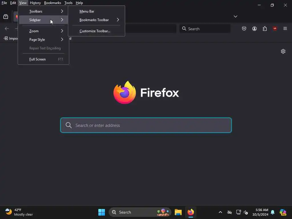Screen dimensions: 292x219
Task: Click the cloud sync tray icon
Action: point(230,212)
